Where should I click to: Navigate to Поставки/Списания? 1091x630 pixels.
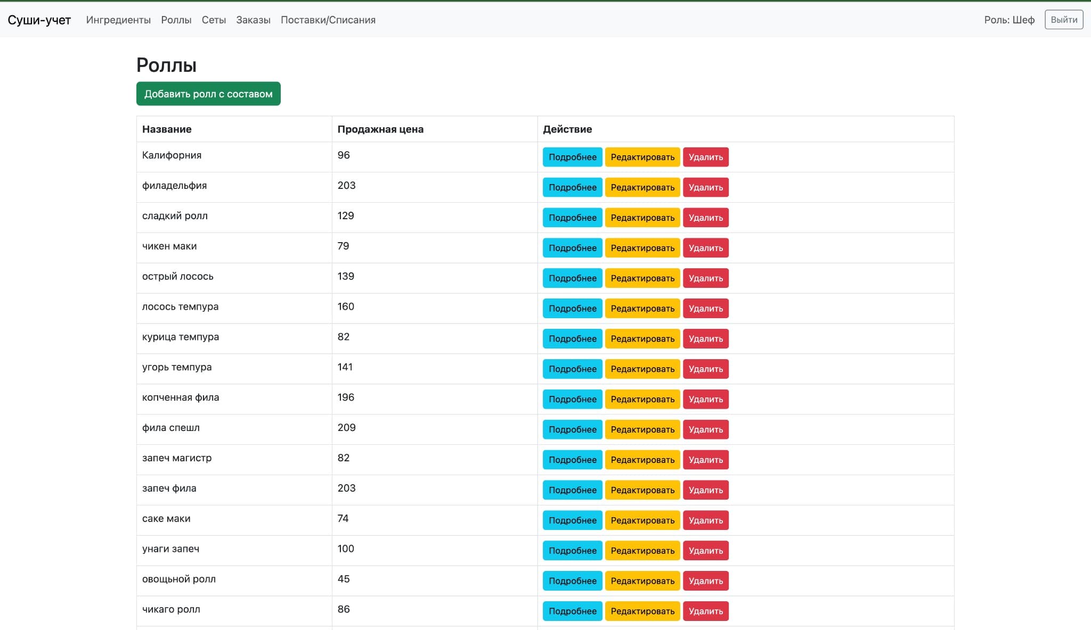point(328,20)
